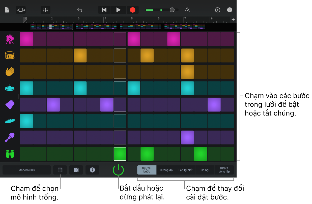The width and height of the screenshot is (312, 204).
Task: Select the hand clap row icon
Action: [x=10, y=72]
